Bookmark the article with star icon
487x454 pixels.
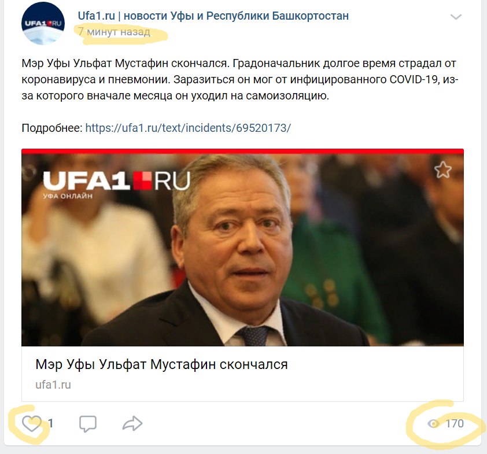[x=443, y=170]
